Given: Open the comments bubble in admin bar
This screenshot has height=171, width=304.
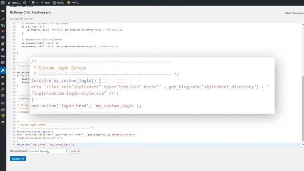Looking at the screenshot, I should (35, 3).
